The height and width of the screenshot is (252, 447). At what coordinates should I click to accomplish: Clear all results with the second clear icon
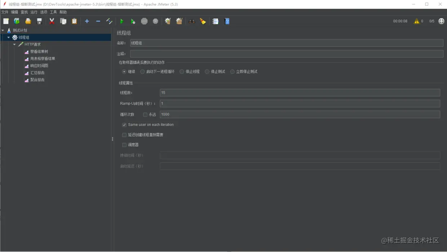pyautogui.click(x=179, y=21)
